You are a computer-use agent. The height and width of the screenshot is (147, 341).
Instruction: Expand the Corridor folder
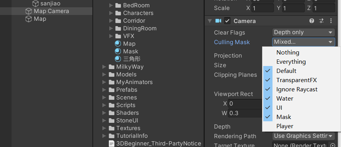[x=111, y=21]
